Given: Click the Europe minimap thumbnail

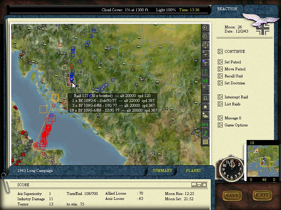Looking at the screenshot, I should (263, 161).
